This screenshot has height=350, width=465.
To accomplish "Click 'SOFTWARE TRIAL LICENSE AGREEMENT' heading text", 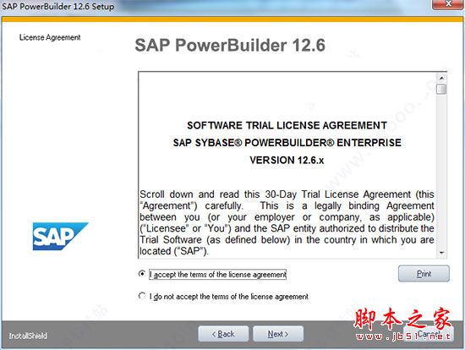I will point(287,125).
